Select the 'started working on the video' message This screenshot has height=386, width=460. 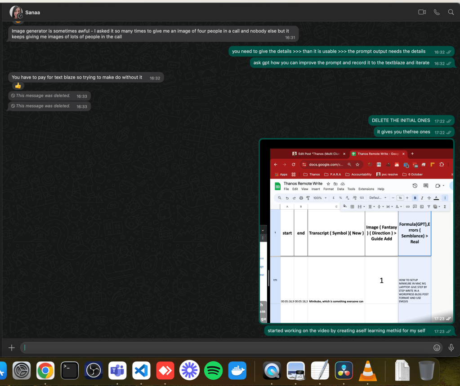359,331
